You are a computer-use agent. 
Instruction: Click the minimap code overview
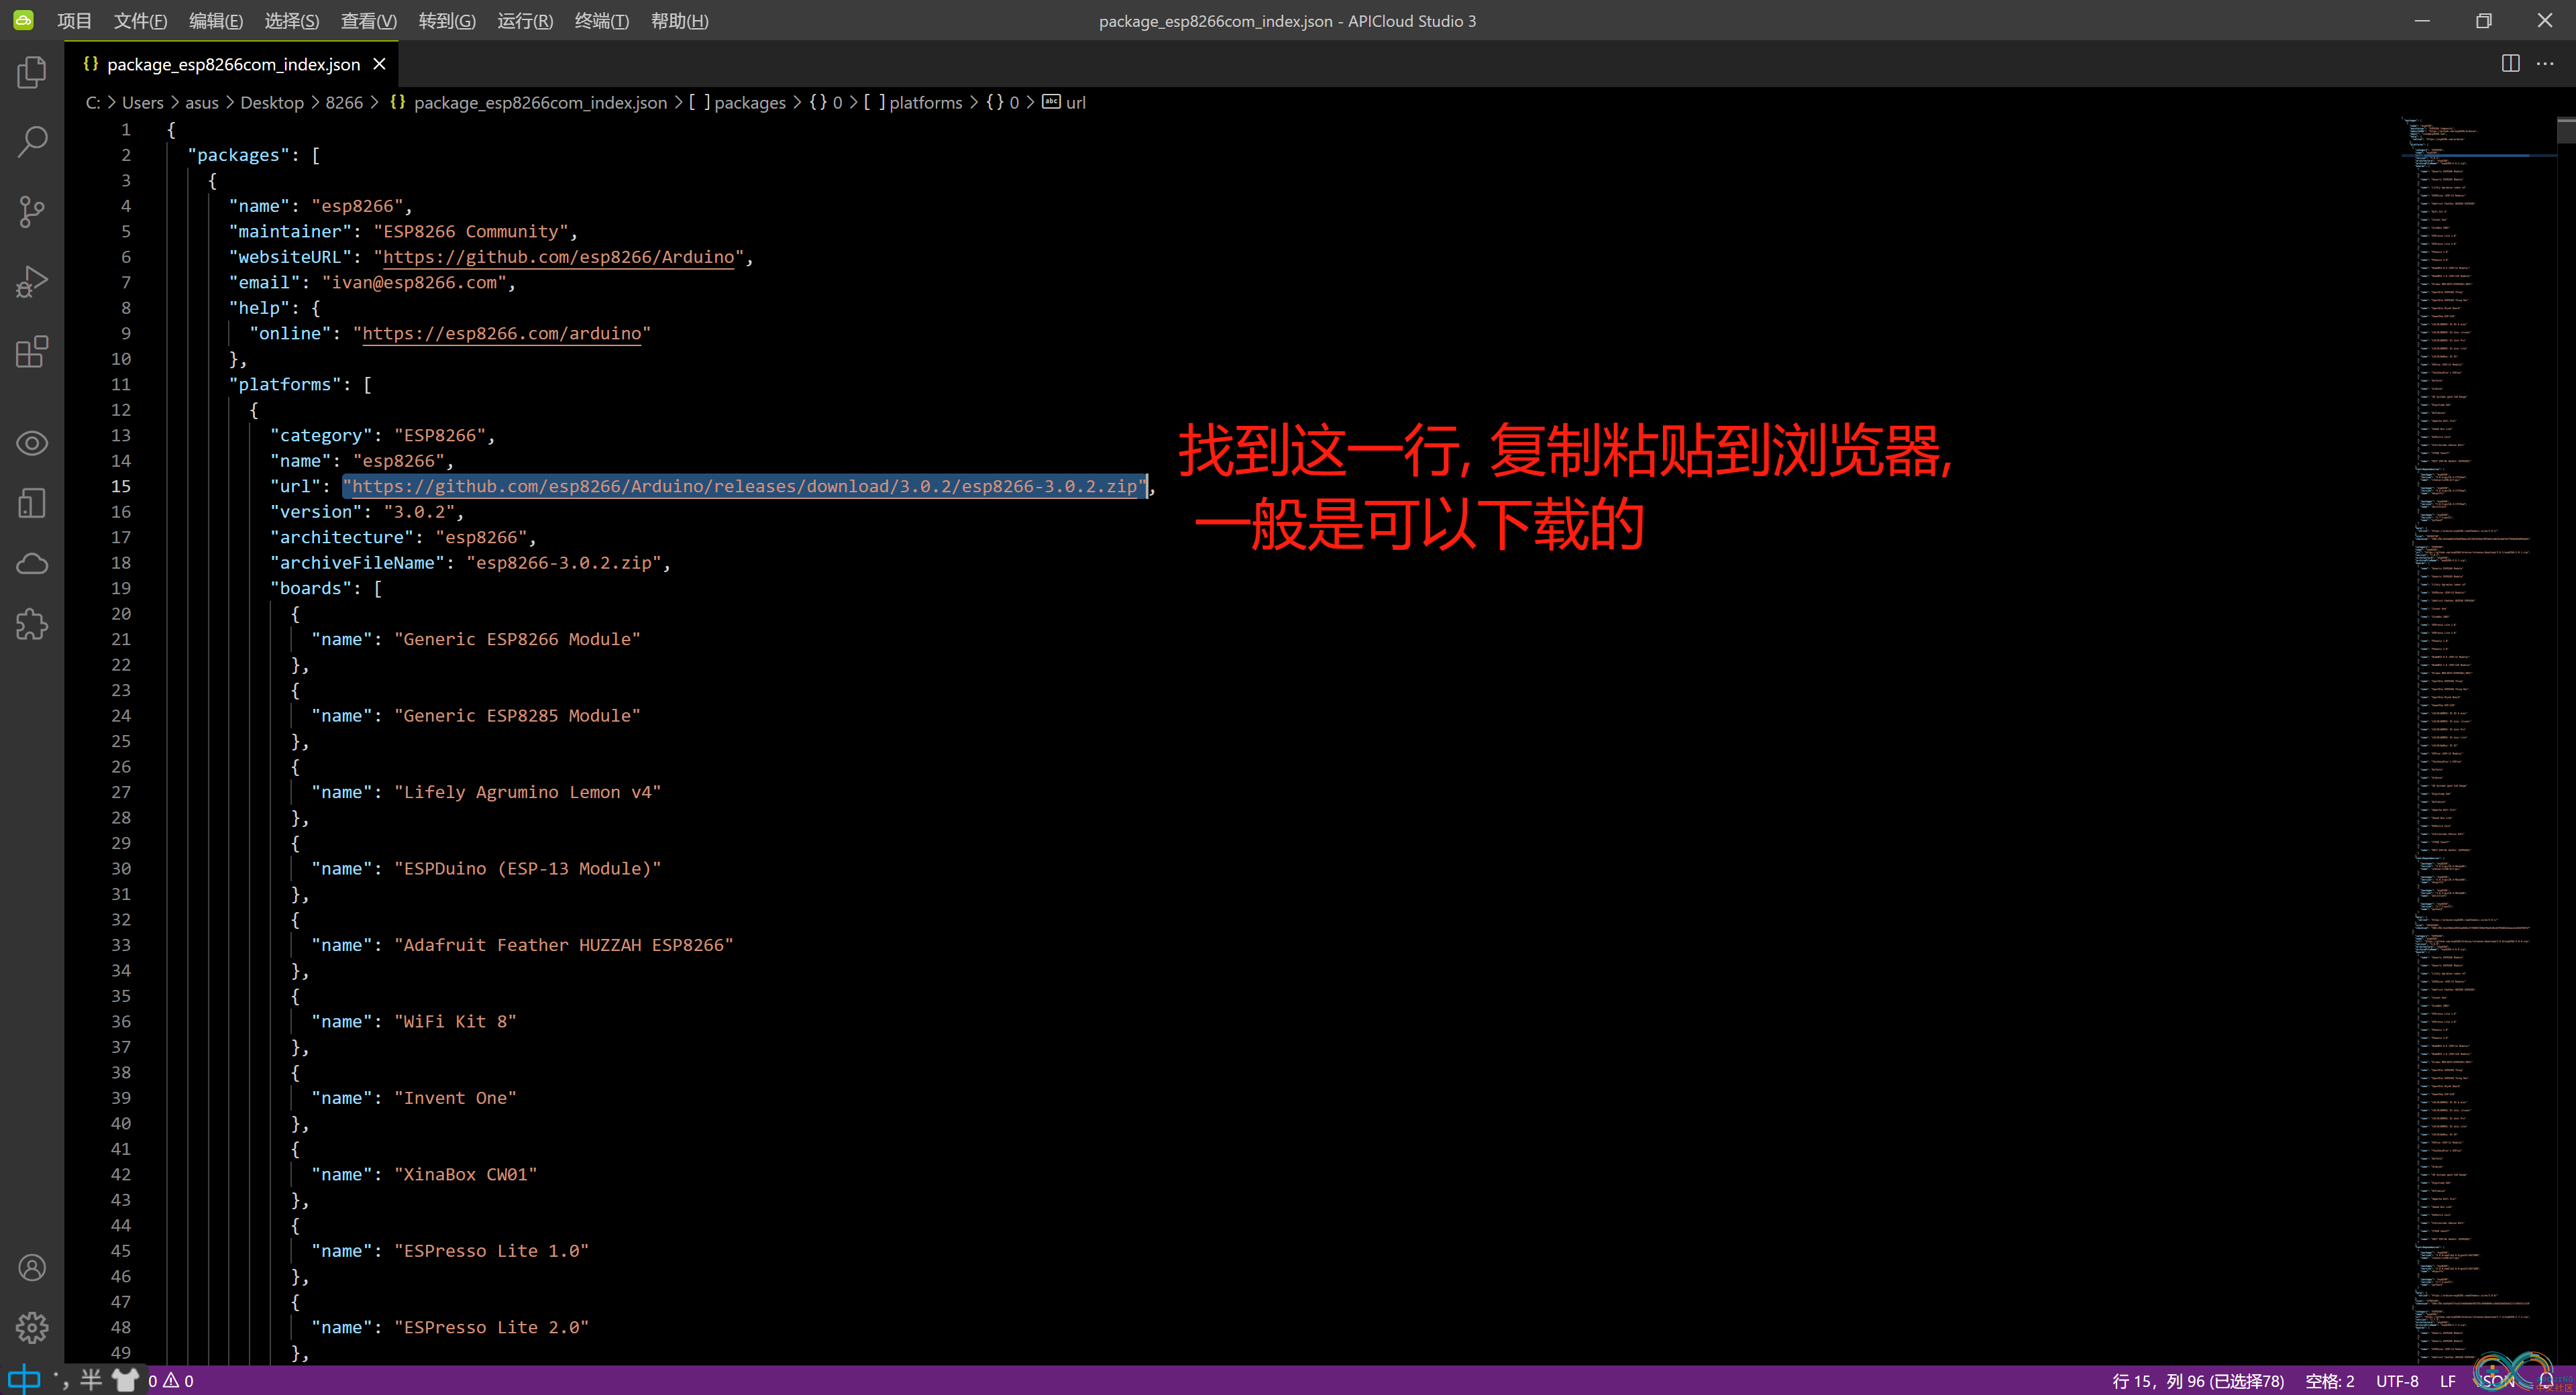(2479, 740)
